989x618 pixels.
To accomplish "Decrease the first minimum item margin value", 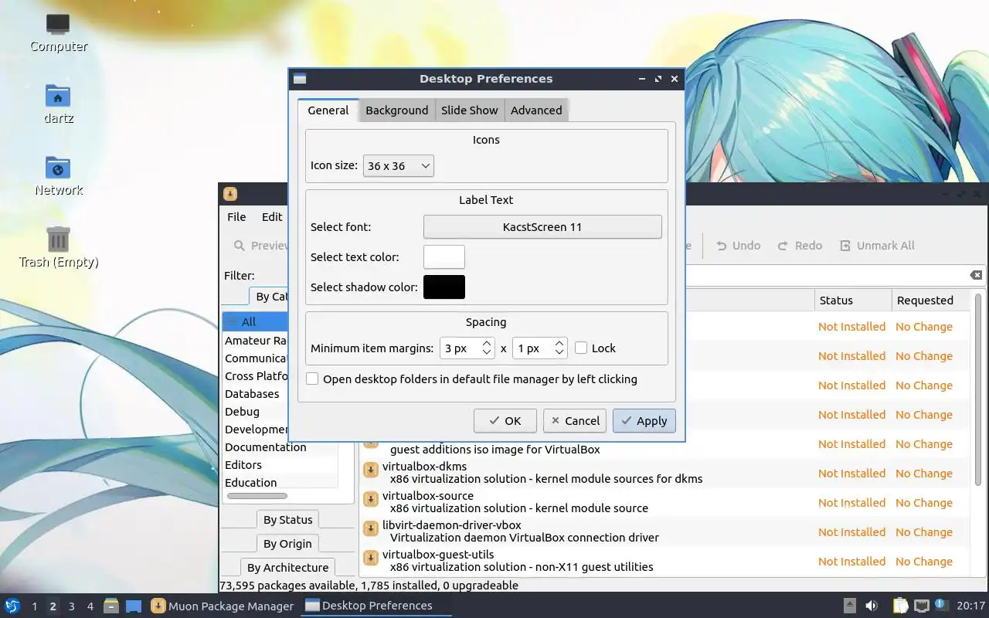I will (x=487, y=353).
